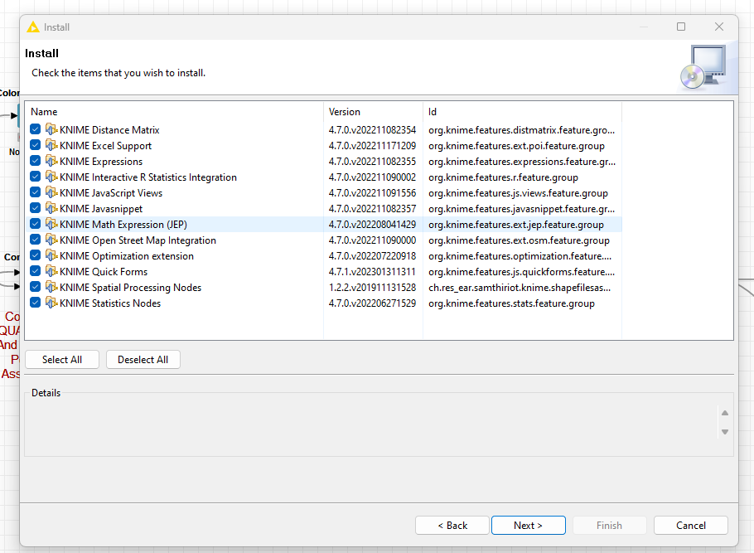Click the KNIME Open Street Map feature icon
Viewport: 754px width, 553px height.
[x=51, y=240]
